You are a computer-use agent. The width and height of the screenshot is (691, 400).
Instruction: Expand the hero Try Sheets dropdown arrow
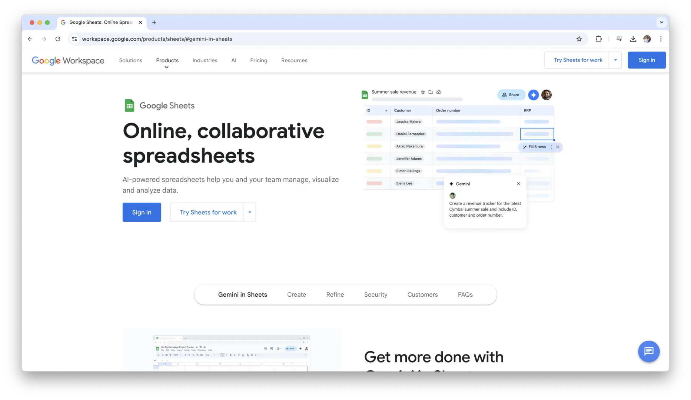click(250, 212)
